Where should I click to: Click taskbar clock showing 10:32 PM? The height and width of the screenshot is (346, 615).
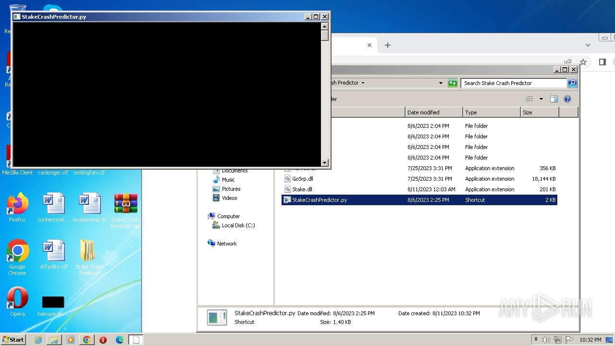pyautogui.click(x=590, y=340)
